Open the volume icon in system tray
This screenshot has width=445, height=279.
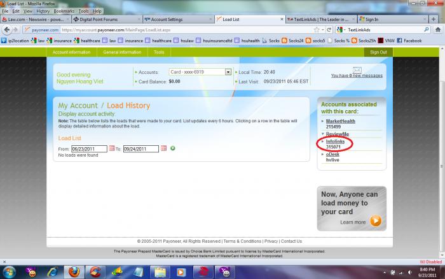click(x=410, y=273)
